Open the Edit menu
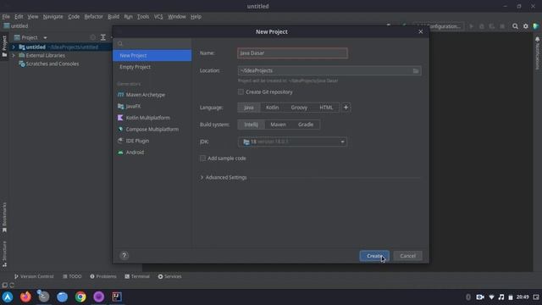The image size is (542, 305). pyautogui.click(x=19, y=17)
